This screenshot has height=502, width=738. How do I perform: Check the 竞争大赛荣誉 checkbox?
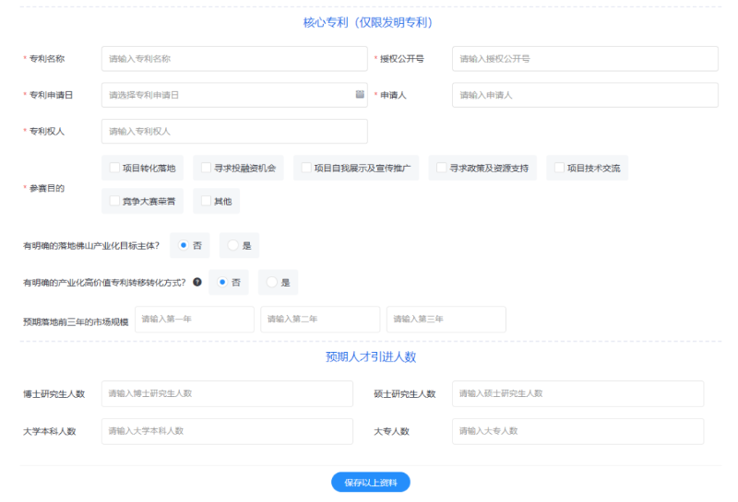pos(114,201)
